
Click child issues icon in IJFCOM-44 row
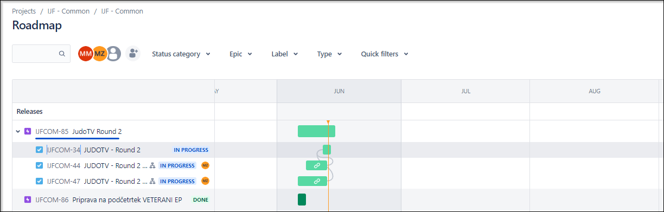pos(152,166)
